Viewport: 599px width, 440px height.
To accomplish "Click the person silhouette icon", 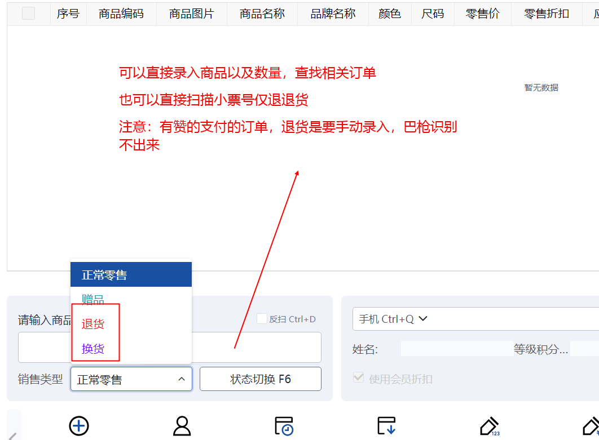I will pos(182,425).
